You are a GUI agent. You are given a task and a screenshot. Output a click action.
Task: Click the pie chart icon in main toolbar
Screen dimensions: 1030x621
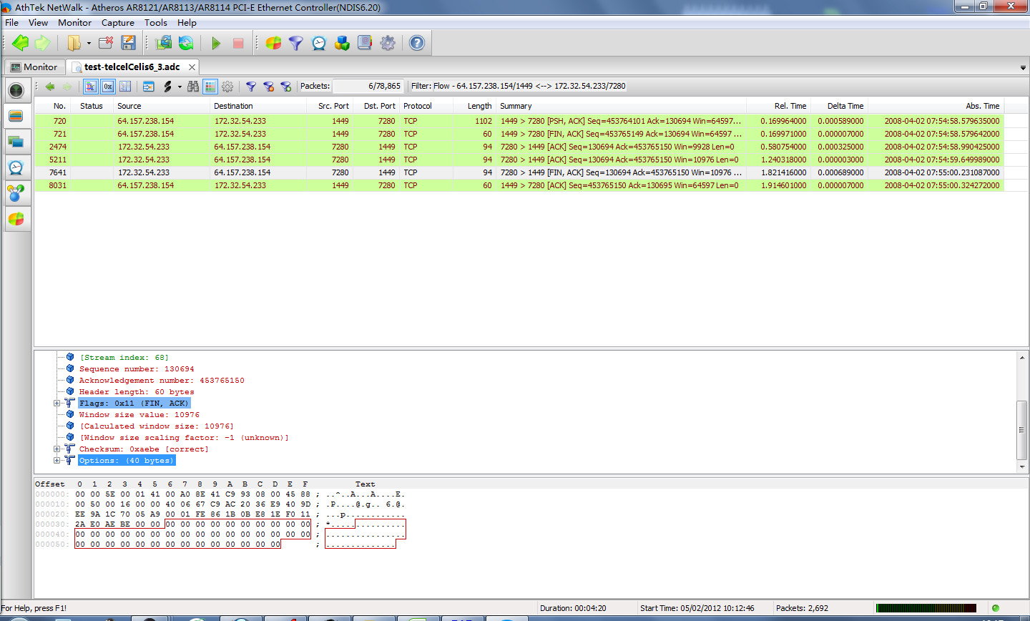[273, 44]
